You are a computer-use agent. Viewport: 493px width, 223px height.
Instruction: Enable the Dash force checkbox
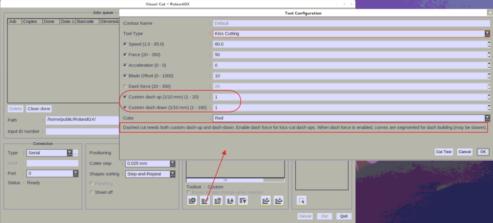(125, 87)
